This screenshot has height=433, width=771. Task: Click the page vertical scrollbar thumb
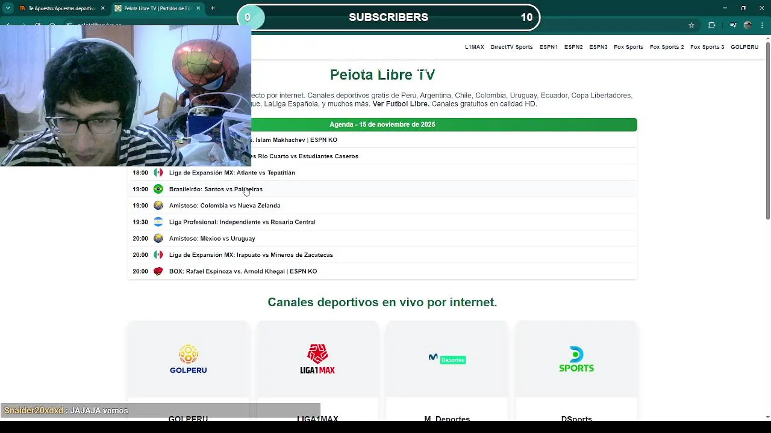[767, 131]
